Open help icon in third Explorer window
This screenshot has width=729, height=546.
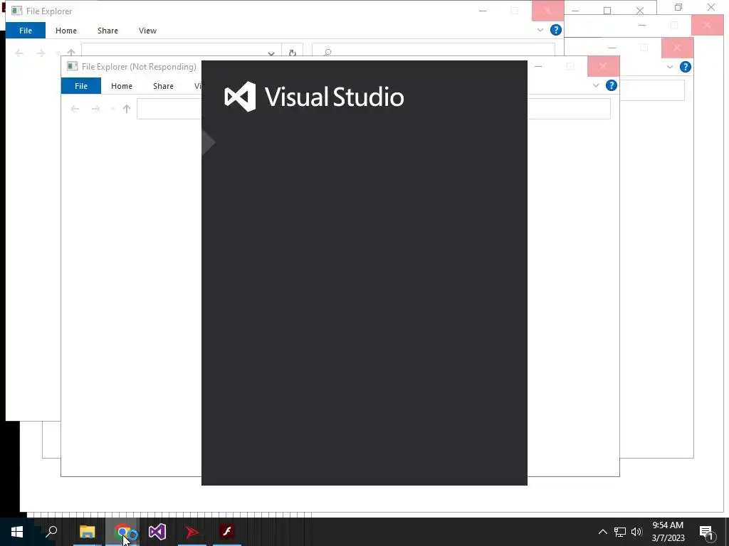pos(686,67)
